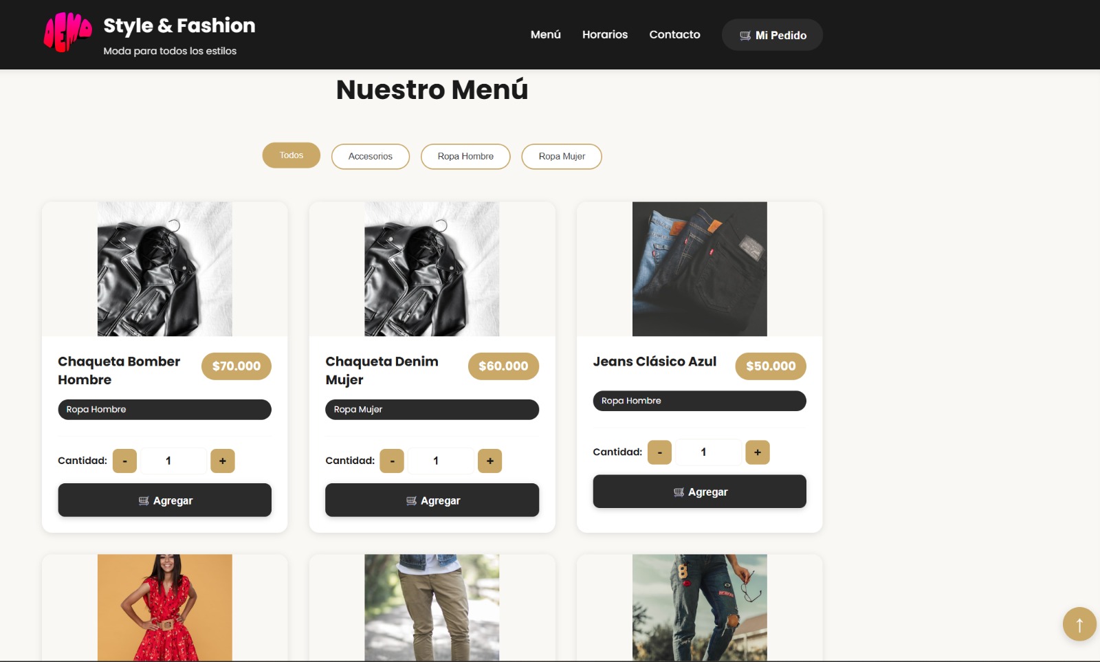1100x662 pixels.
Task: Decrease quantity for Chaqueta Denim Mujer
Action: pos(392,461)
